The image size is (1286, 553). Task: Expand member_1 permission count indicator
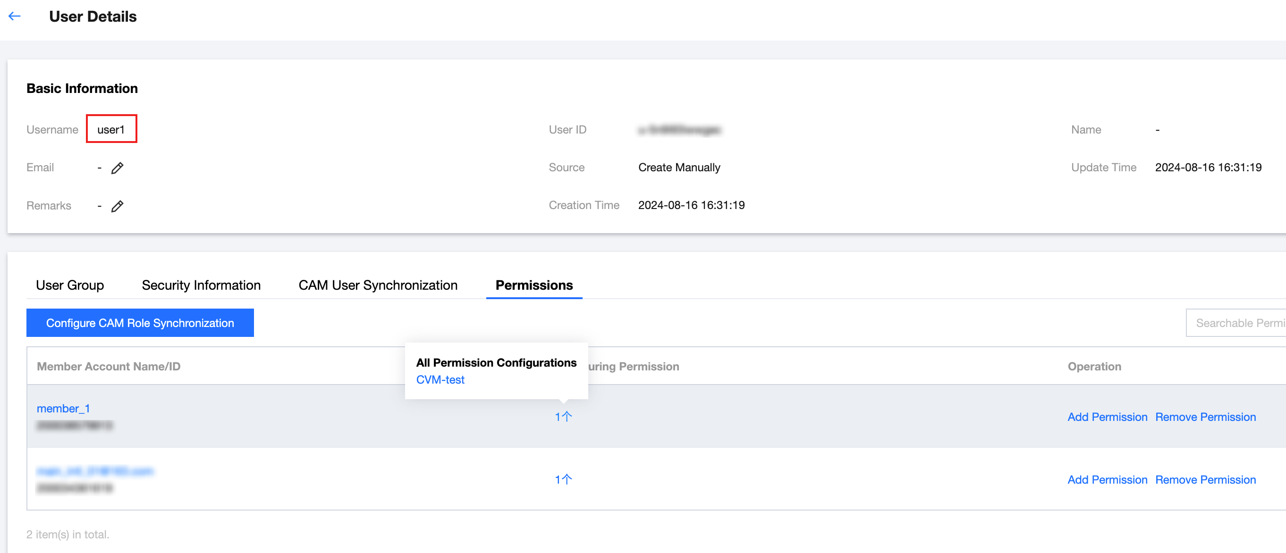(x=563, y=417)
